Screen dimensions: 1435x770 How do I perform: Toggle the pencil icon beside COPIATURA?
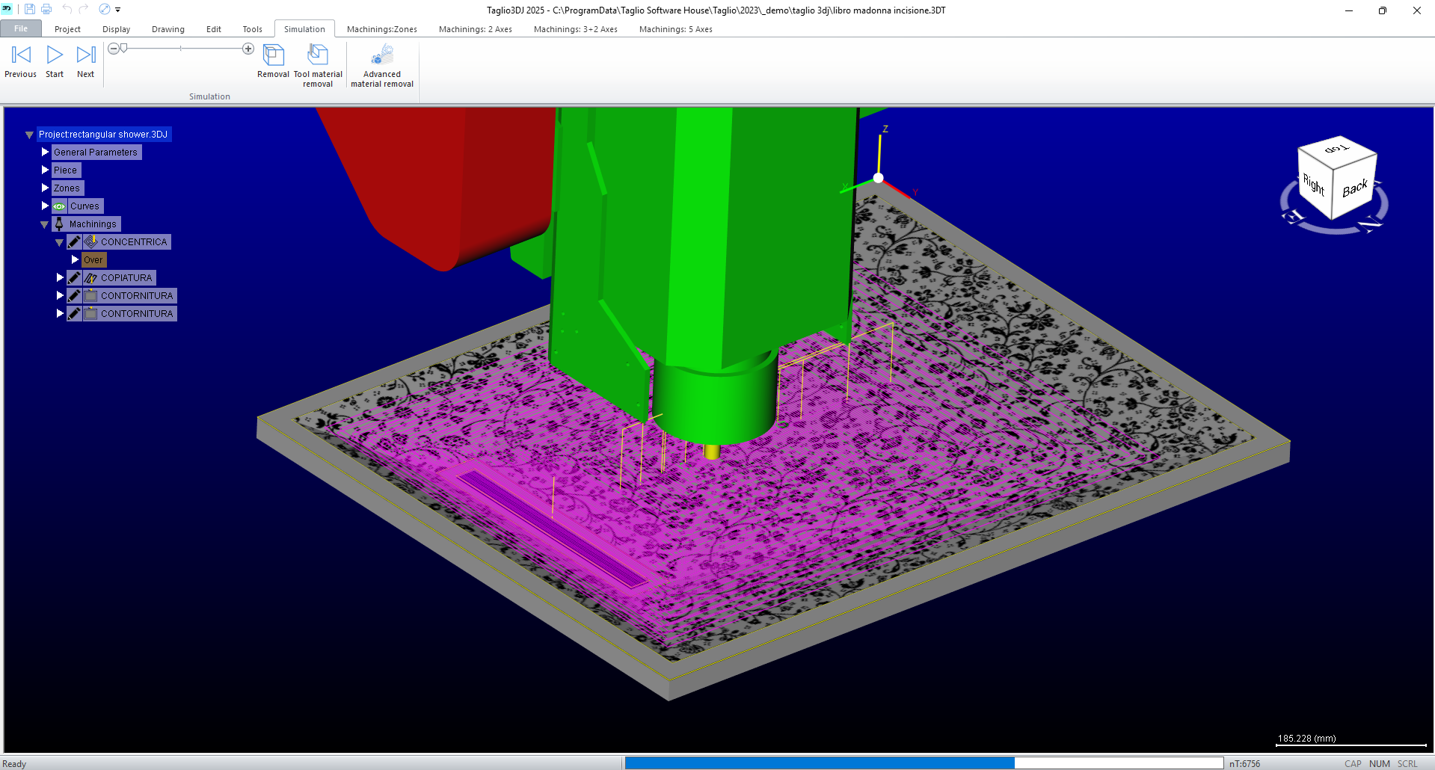74,278
